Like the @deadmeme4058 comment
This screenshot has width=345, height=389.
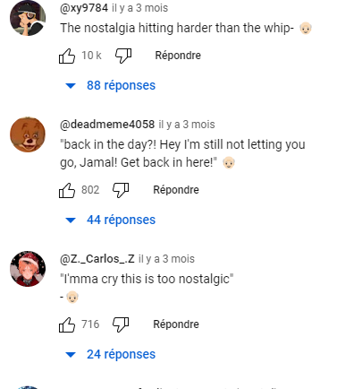coord(67,190)
